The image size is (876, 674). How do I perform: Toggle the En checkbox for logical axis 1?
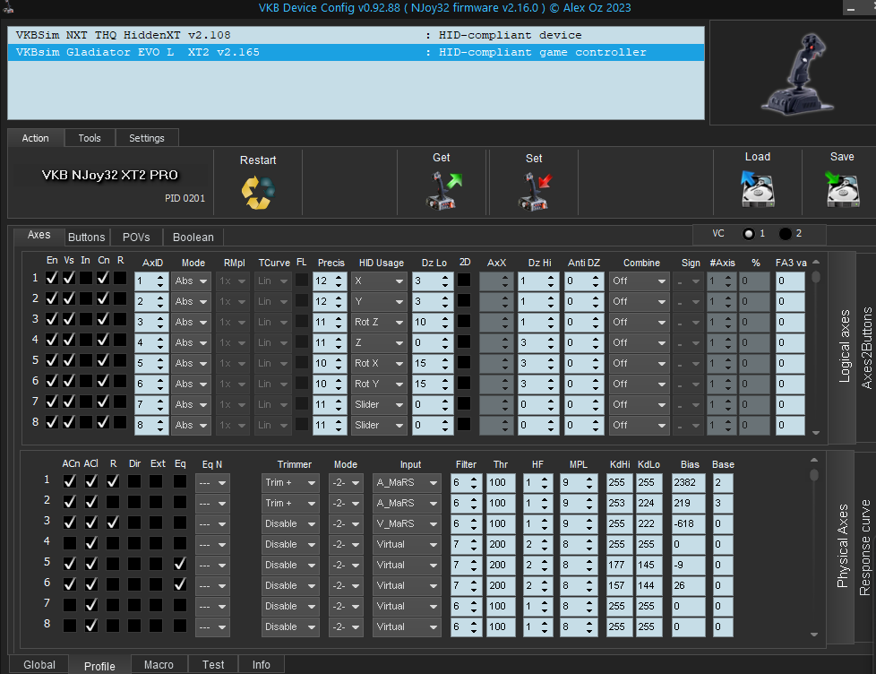[x=52, y=280]
